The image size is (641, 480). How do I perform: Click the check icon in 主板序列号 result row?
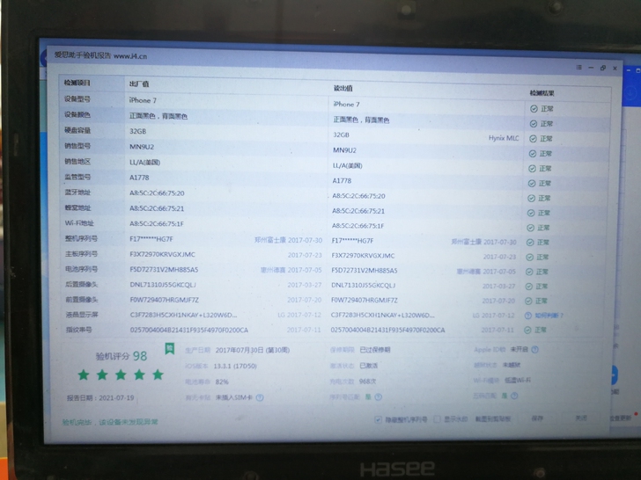[529, 257]
